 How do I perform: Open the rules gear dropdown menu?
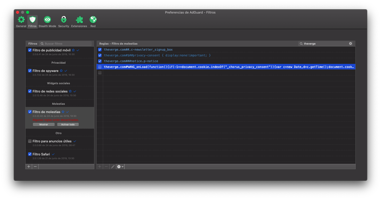coord(120,167)
